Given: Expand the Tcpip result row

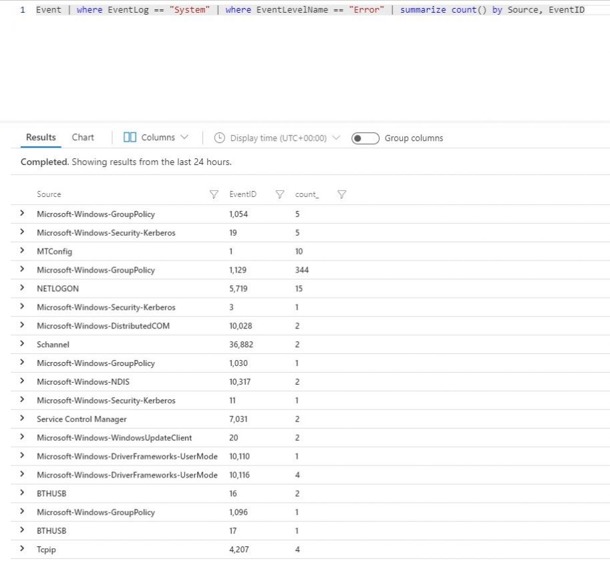Looking at the screenshot, I should (x=22, y=549).
